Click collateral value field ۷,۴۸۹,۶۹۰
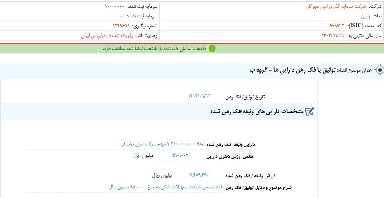 pos(199,175)
